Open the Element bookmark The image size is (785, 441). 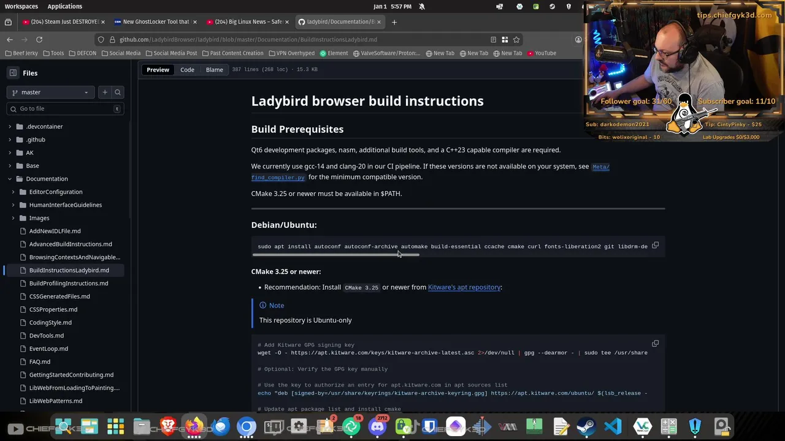pyautogui.click(x=334, y=53)
